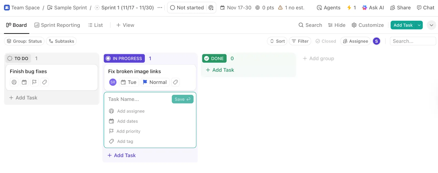Click tag icon on Fix broken image links card

pos(175,82)
